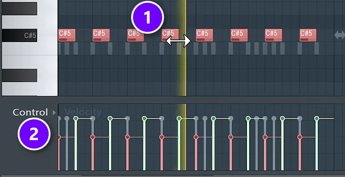Click the Control panel label

click(30, 113)
